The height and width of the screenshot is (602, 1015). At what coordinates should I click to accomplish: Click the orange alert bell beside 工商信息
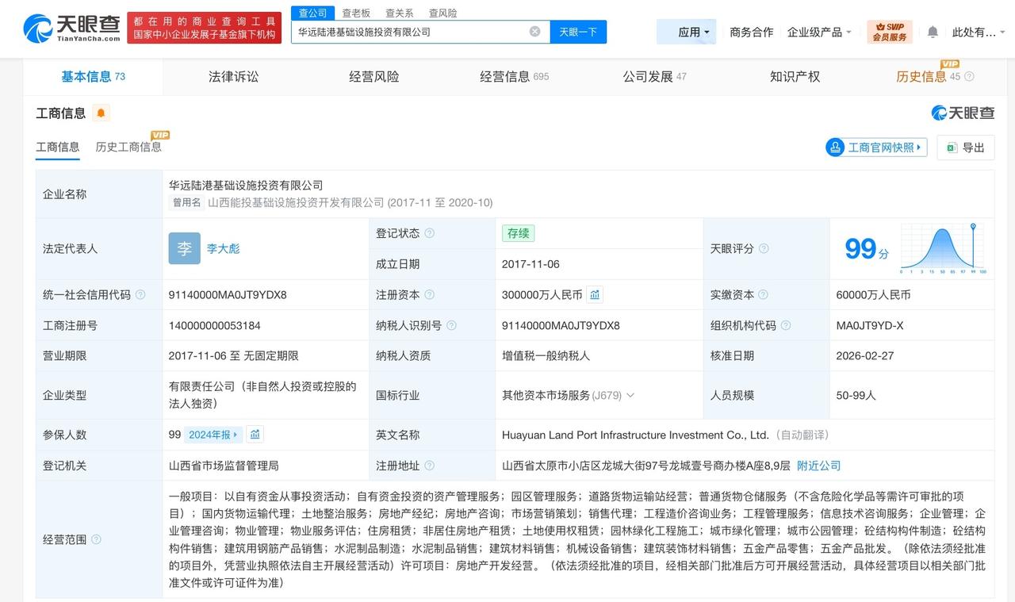point(101,113)
